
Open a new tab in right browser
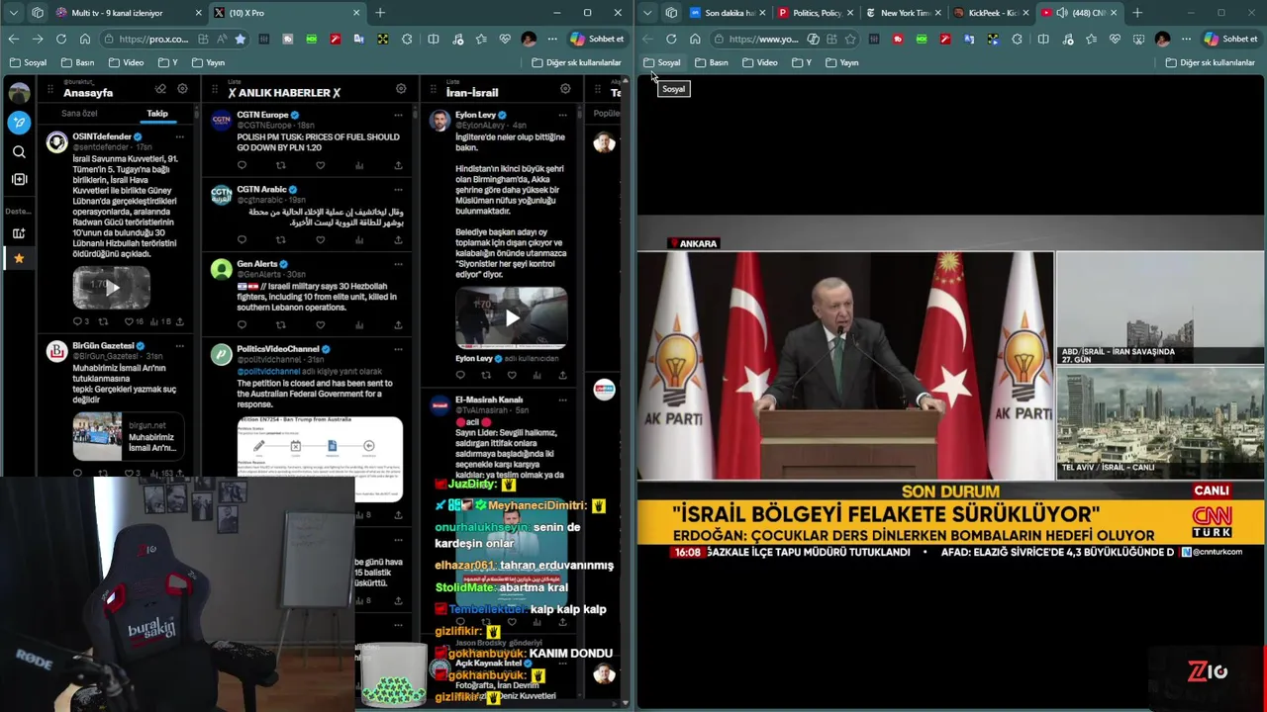pos(1137,13)
